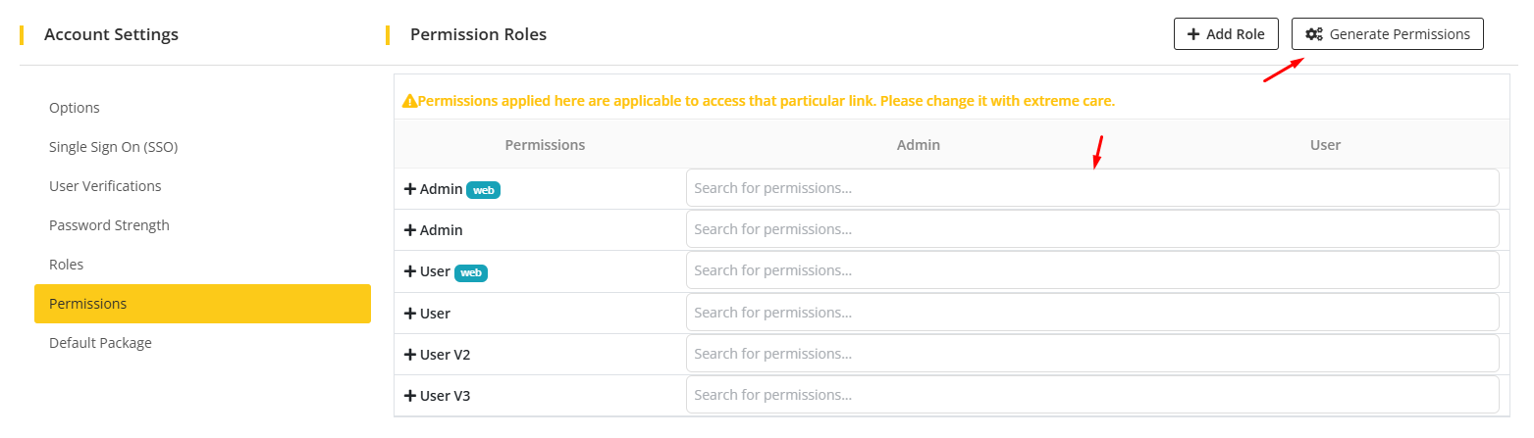Go to Single Sign On (SSO)

113,147
